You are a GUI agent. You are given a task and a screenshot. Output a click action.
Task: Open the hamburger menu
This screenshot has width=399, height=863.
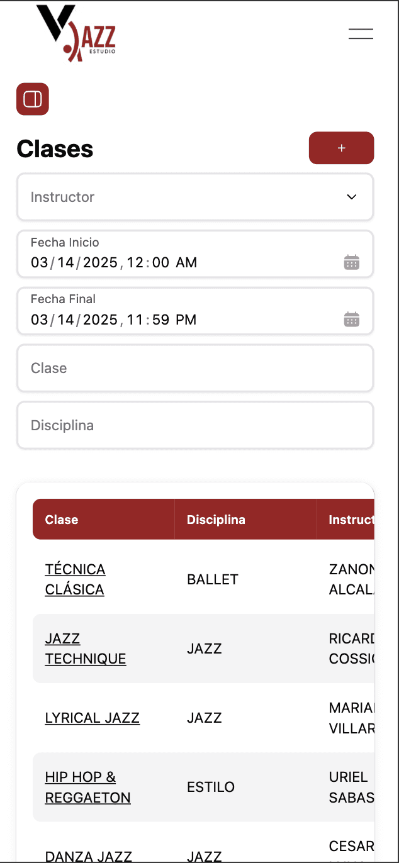361,34
